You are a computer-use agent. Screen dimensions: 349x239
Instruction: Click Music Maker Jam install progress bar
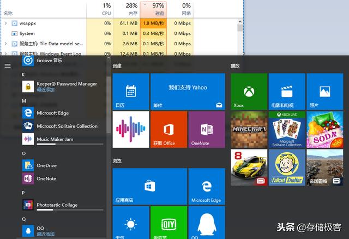(x=70, y=144)
